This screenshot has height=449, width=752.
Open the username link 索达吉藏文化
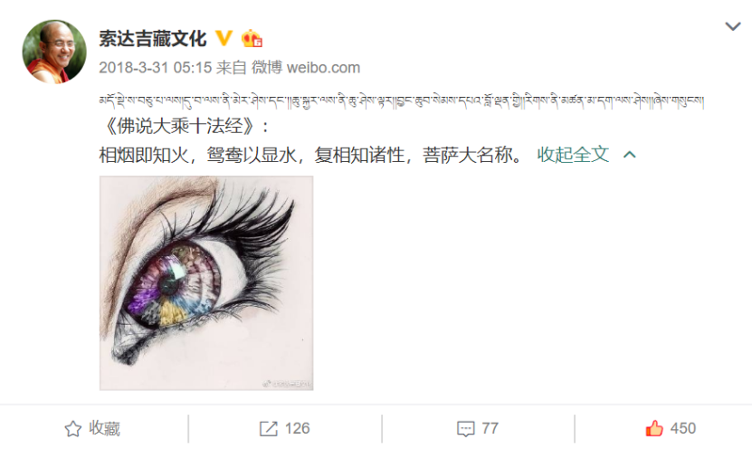[x=153, y=38]
